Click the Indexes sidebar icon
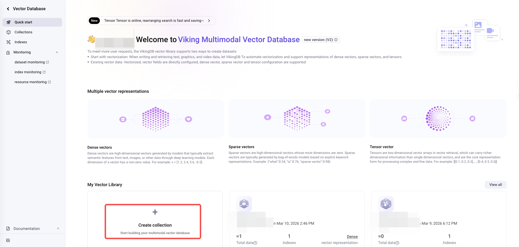This screenshot has height=247, width=519. tap(9, 42)
